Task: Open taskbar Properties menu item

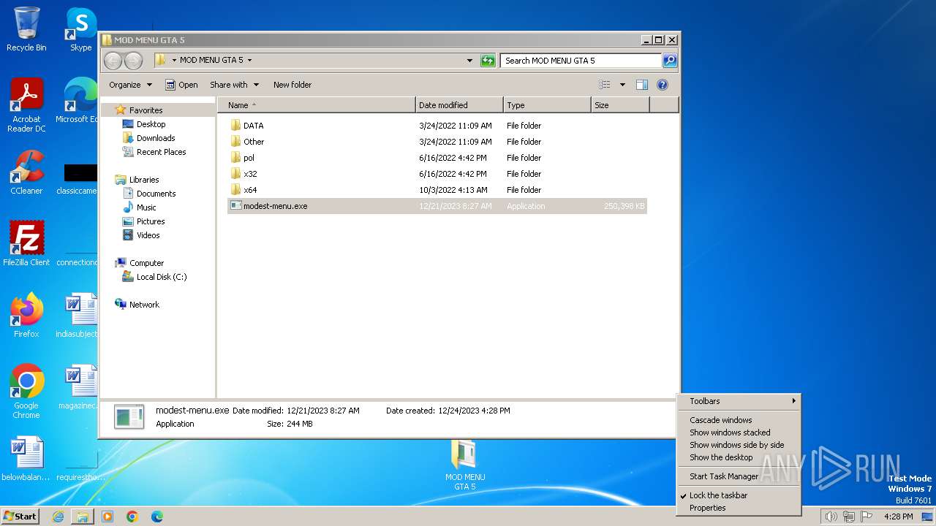Action: (x=739, y=508)
